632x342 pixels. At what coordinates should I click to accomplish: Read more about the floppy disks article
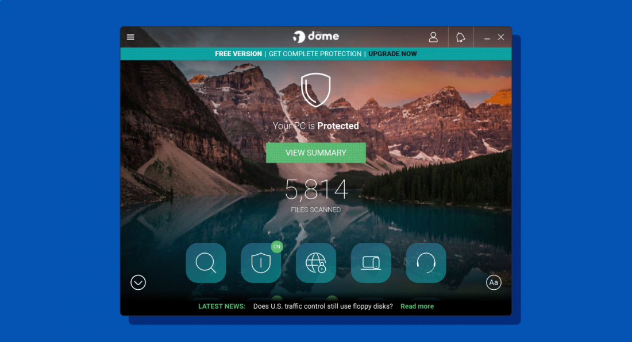tap(417, 306)
